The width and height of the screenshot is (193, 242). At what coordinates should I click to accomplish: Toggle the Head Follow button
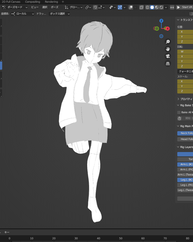185,139
